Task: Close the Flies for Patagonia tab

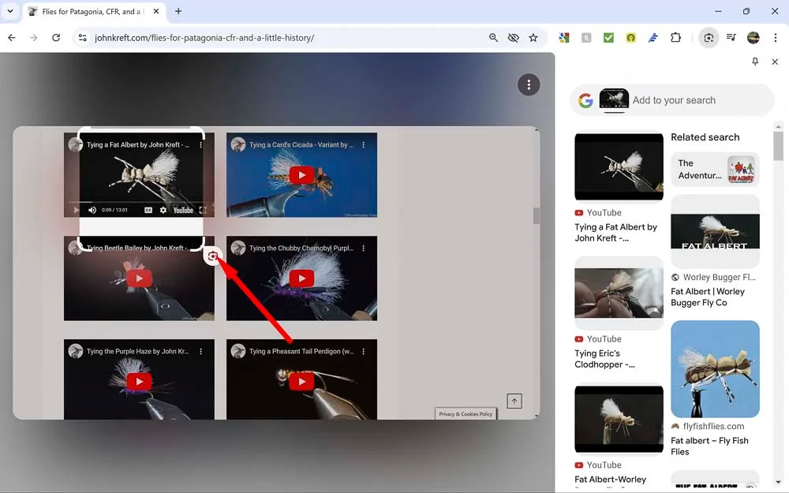Action: click(x=156, y=11)
